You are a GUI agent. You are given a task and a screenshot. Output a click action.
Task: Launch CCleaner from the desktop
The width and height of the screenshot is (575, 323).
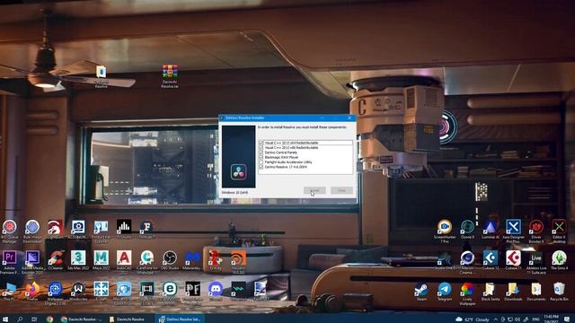tap(56, 260)
